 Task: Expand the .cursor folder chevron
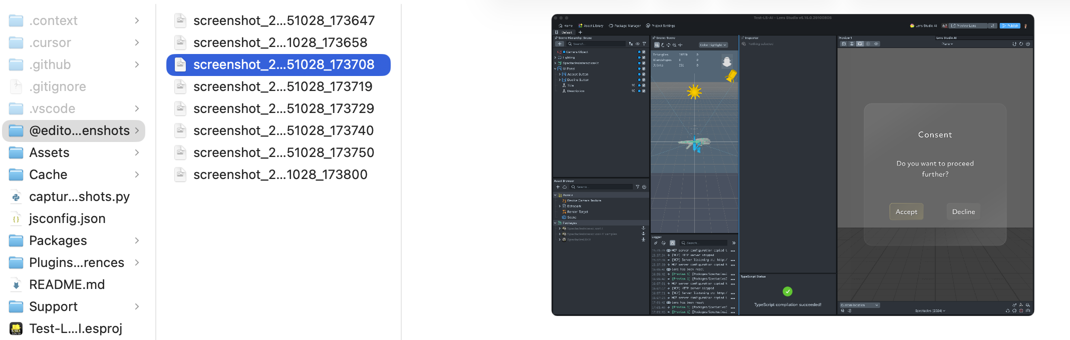point(137,42)
